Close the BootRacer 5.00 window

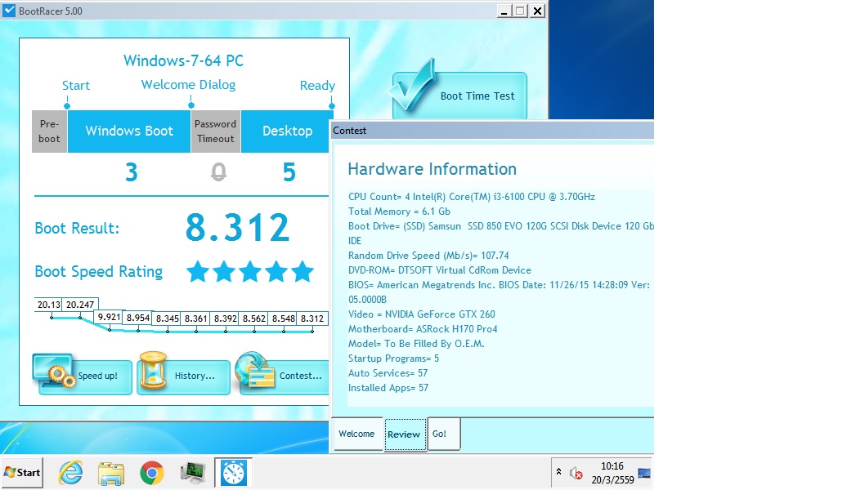coord(537,11)
